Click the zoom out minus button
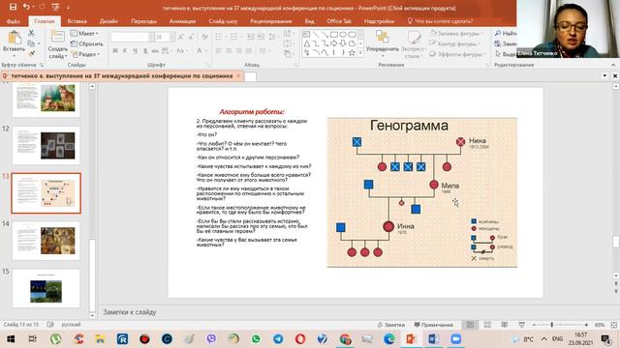 (534, 325)
